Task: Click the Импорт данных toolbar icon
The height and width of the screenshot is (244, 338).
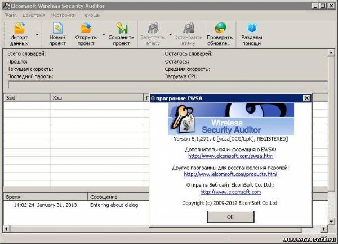Action: (19, 28)
